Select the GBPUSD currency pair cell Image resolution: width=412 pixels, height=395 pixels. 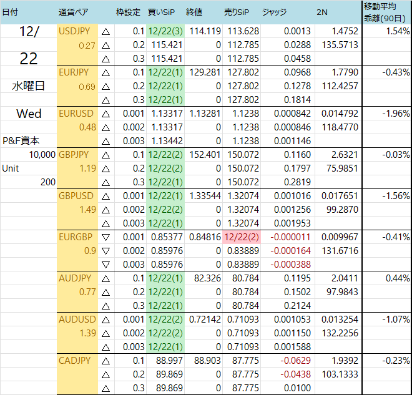pos(76,196)
